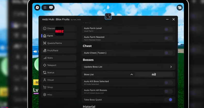Image resolution: width=204 pixels, height=108 pixels.
Task: Click the Shop cart icon
Action: click(x=45, y=87)
